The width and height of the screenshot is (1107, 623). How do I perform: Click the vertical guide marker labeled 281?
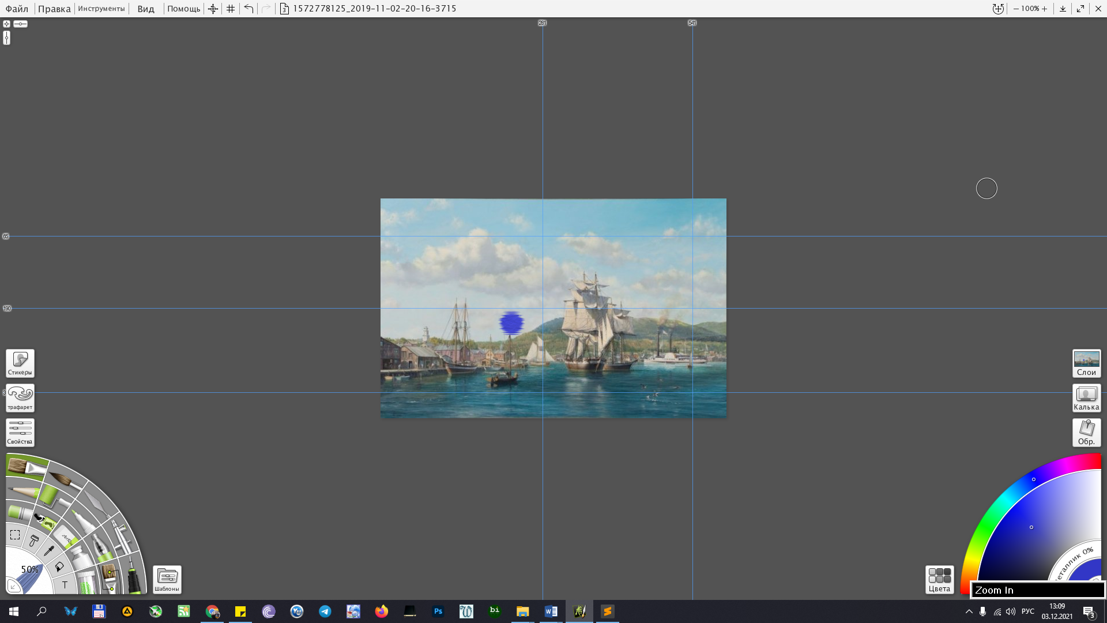coord(542,23)
